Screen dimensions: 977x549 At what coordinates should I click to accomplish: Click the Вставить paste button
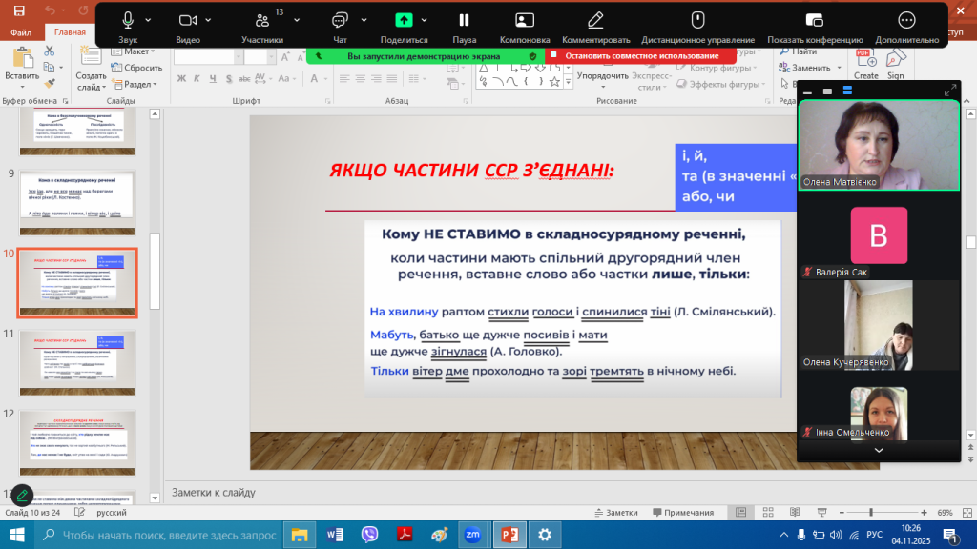point(22,66)
